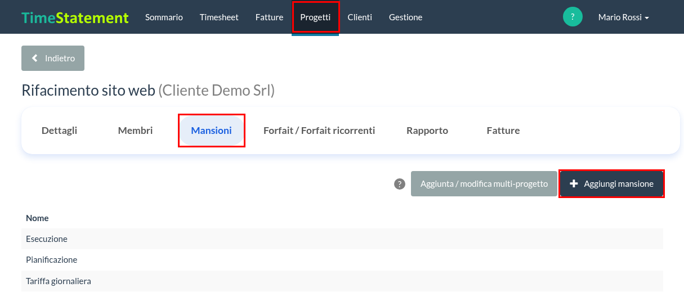This screenshot has height=301, width=684.
Task: Open the Forfait / Forfait ricorrenti tab
Action: (x=319, y=131)
